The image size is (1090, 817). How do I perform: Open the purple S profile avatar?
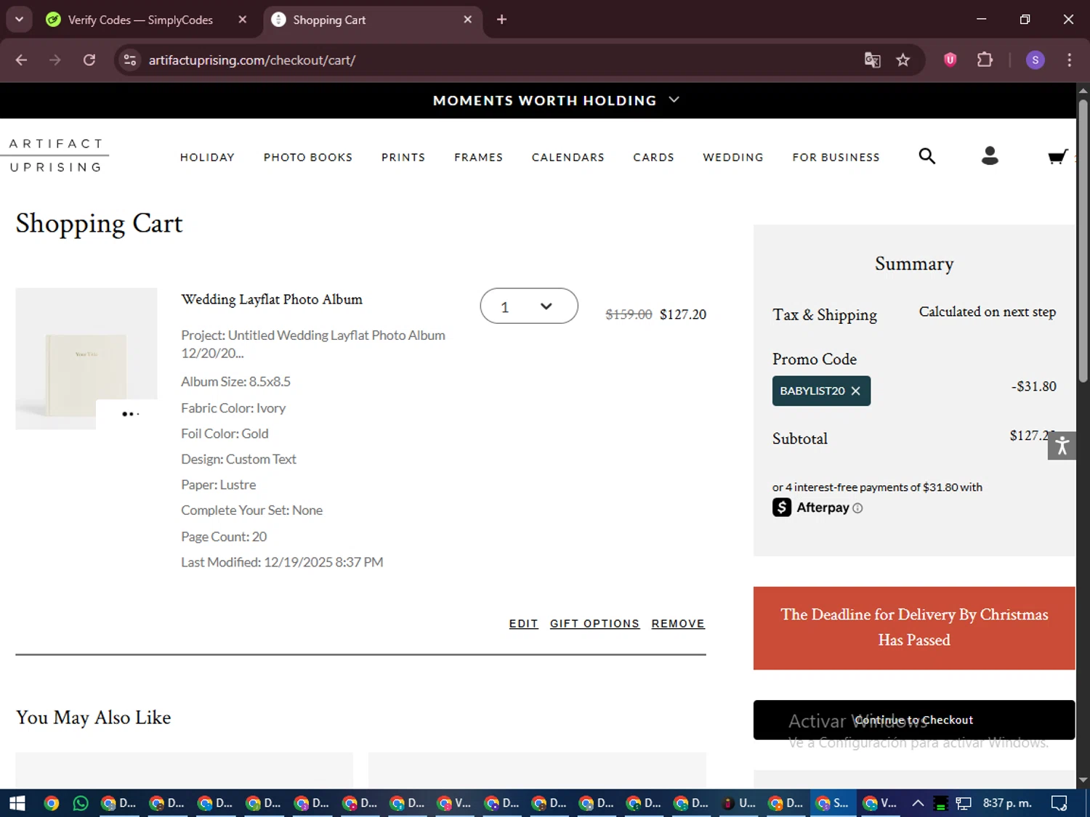(1035, 60)
